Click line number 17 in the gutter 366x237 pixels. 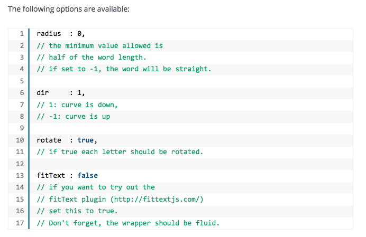pos(20,223)
